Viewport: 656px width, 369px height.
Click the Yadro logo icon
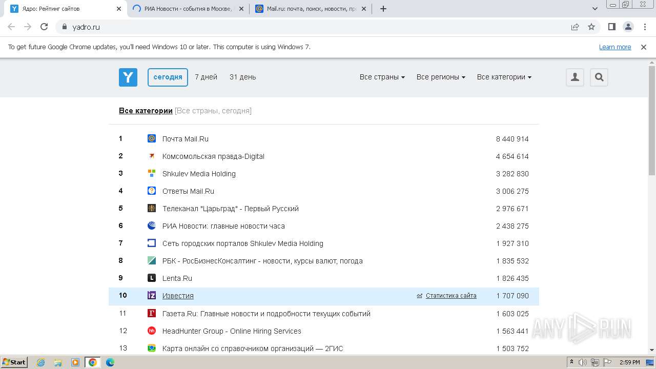point(128,77)
